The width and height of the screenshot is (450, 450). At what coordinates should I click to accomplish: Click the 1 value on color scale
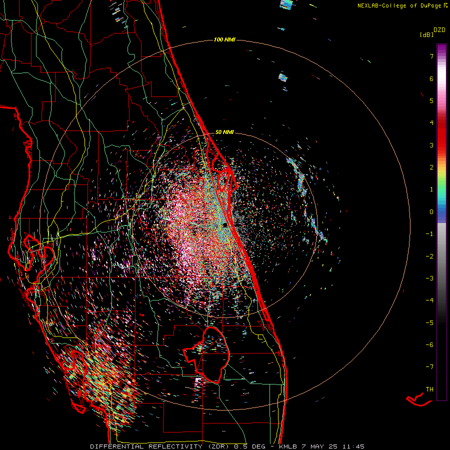pos(431,189)
